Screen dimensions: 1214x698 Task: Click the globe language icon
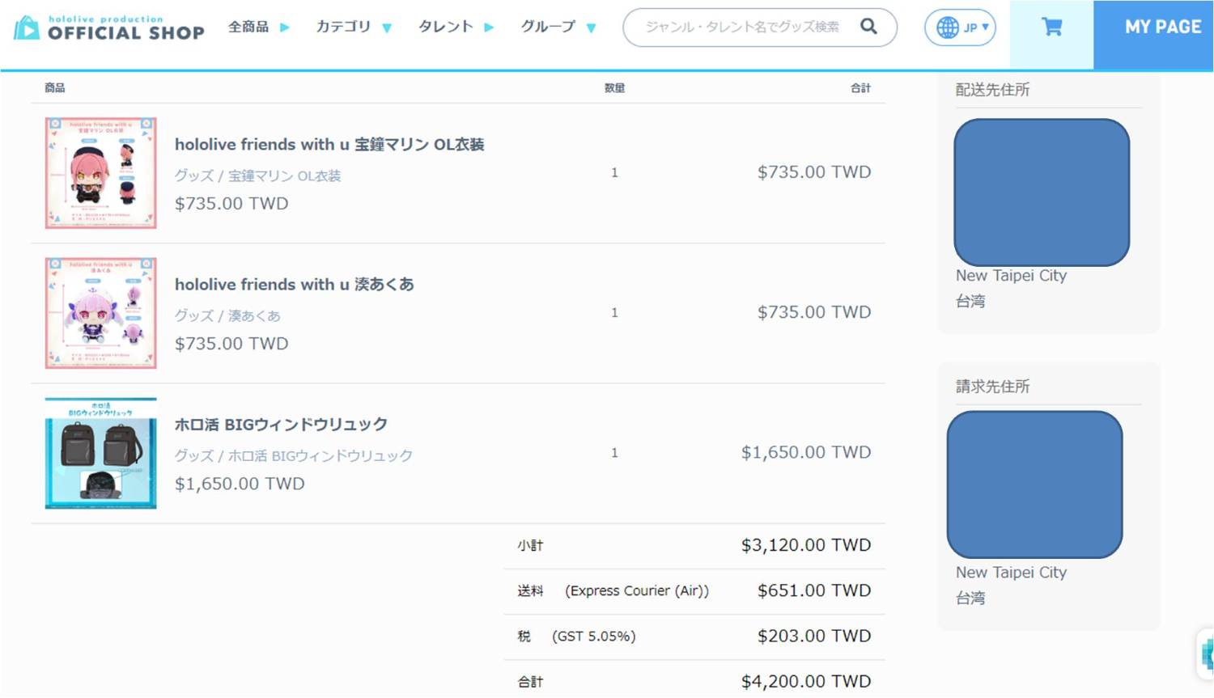[x=947, y=27]
